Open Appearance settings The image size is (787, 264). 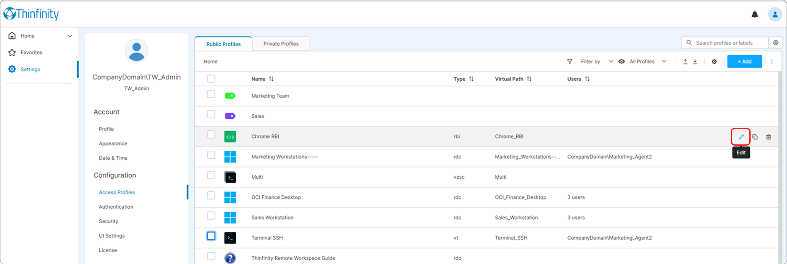coord(113,144)
